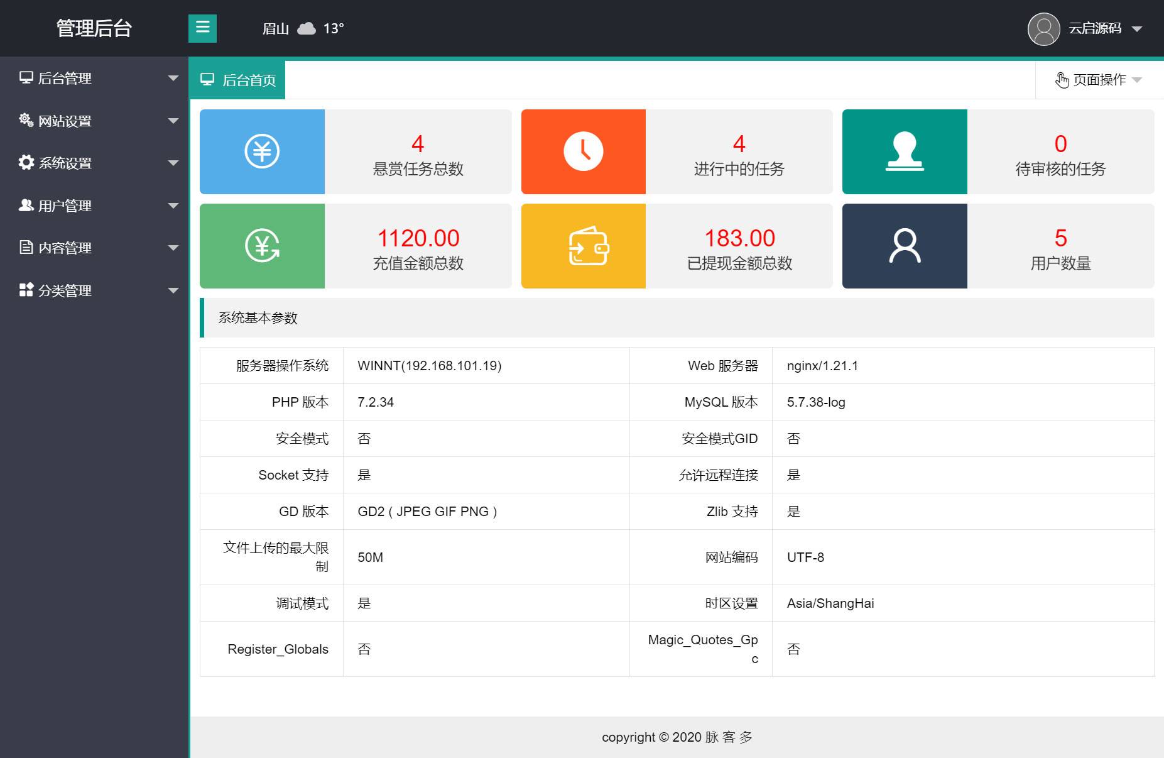Screen dimensions: 1164x758
Task: Click the stamp icon on pending review tasks card
Action: click(905, 151)
